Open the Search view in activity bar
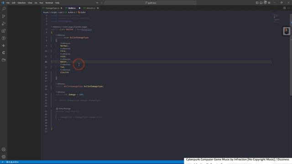The width and height of the screenshot is (292, 164). tap(4, 9)
